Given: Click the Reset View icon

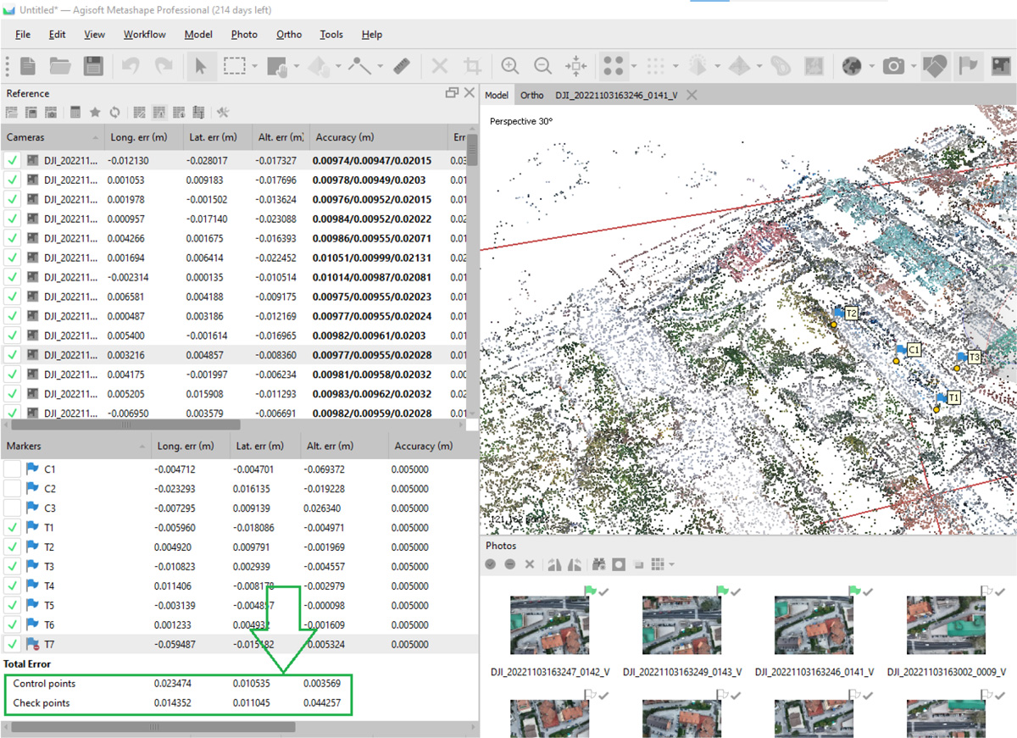Looking at the screenshot, I should point(575,66).
